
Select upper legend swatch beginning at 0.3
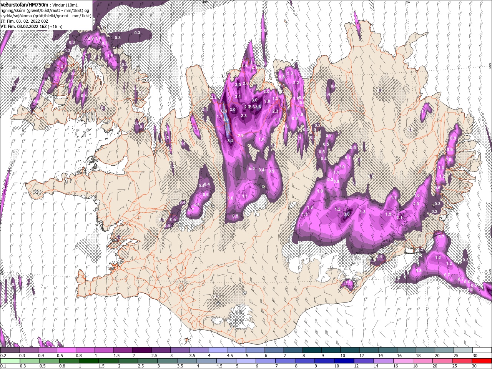tap(29, 350)
